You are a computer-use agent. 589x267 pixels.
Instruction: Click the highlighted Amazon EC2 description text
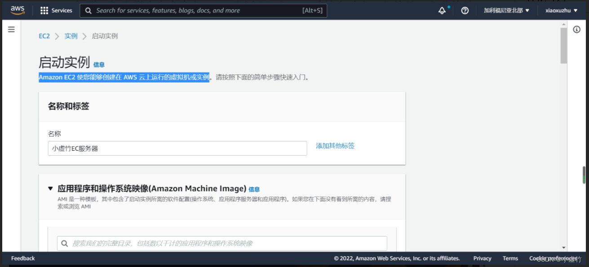[124, 77]
